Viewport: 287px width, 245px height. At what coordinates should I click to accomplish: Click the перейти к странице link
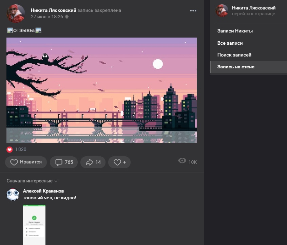253,14
